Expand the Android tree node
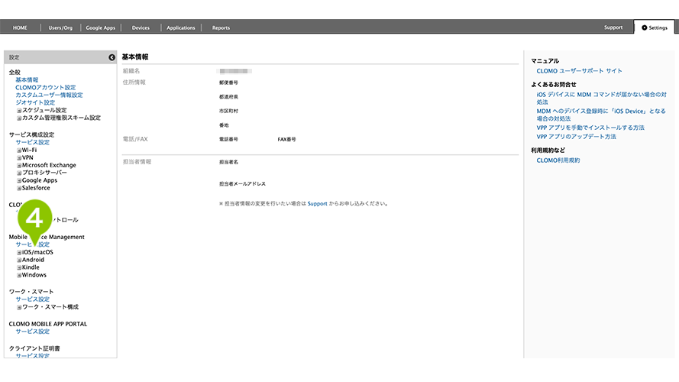Screen dimensions: 679x382 (19, 260)
